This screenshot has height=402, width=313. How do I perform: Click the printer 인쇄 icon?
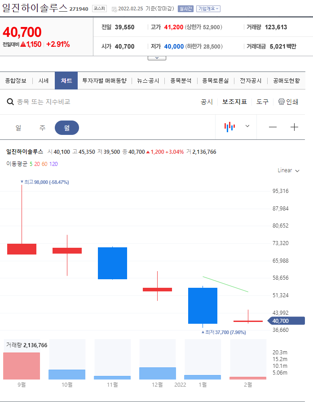click(x=282, y=102)
